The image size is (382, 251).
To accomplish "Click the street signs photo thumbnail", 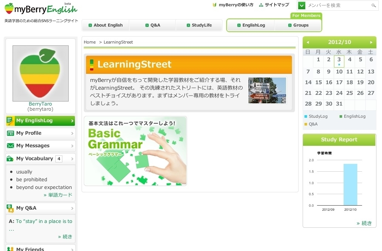I will click(267, 90).
